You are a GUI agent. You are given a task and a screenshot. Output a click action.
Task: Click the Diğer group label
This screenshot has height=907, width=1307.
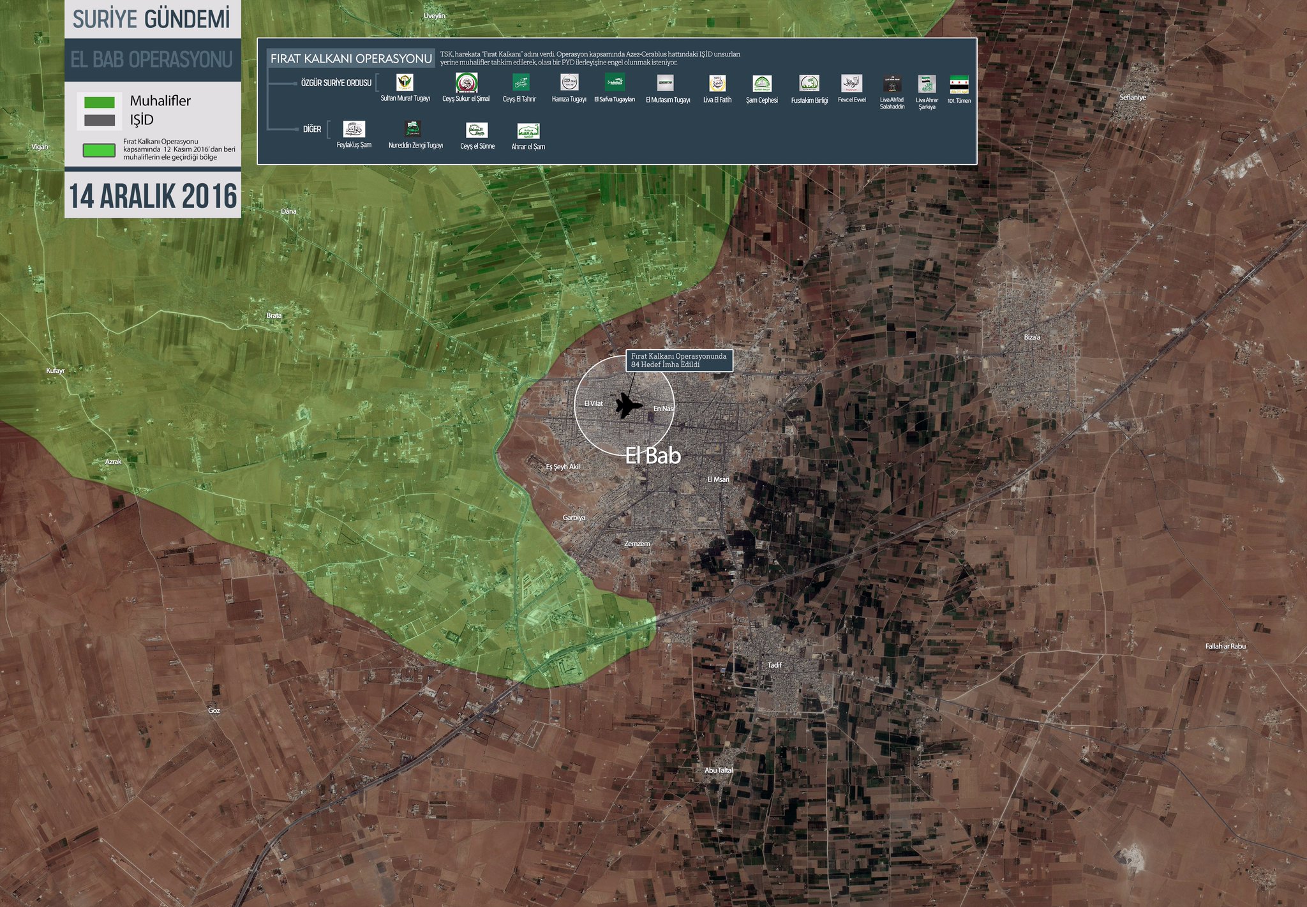[311, 130]
